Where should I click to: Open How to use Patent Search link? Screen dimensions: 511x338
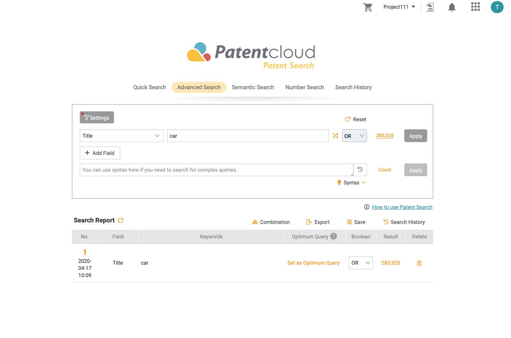point(402,207)
